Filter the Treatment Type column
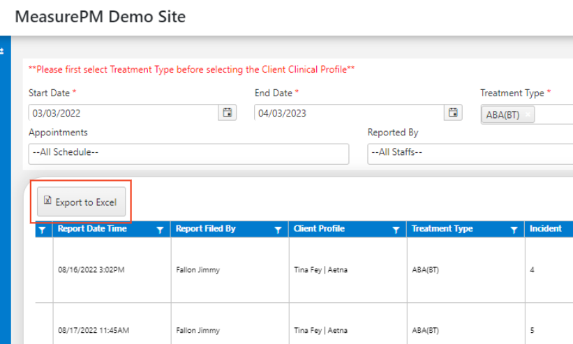 pos(514,230)
